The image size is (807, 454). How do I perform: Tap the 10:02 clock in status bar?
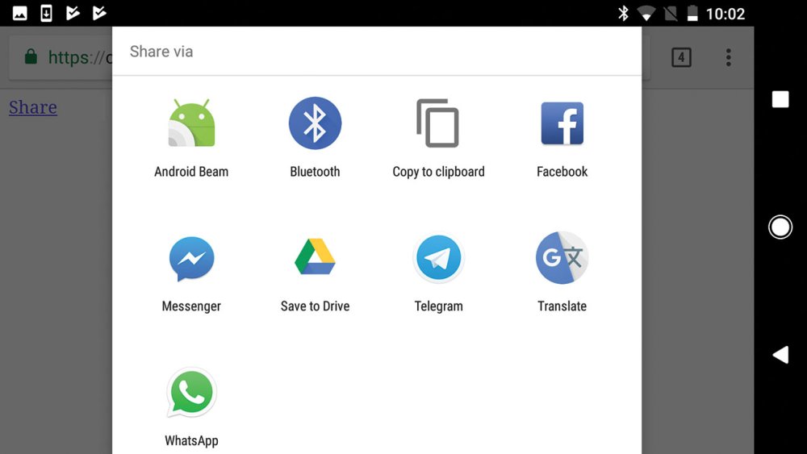click(725, 14)
